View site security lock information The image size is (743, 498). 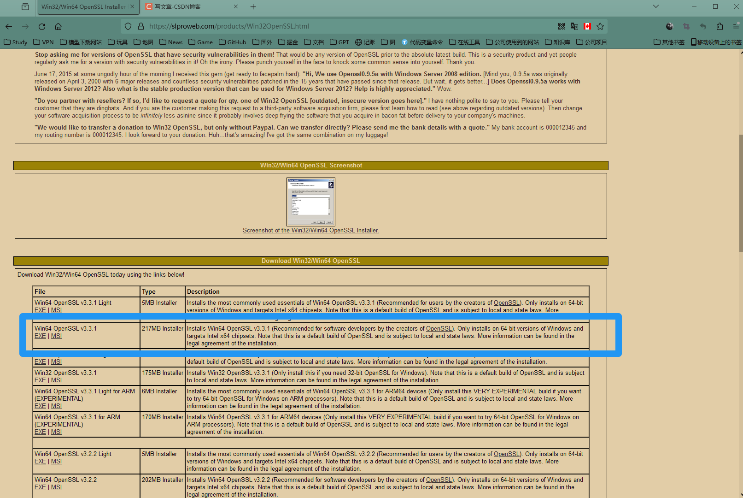point(141,26)
